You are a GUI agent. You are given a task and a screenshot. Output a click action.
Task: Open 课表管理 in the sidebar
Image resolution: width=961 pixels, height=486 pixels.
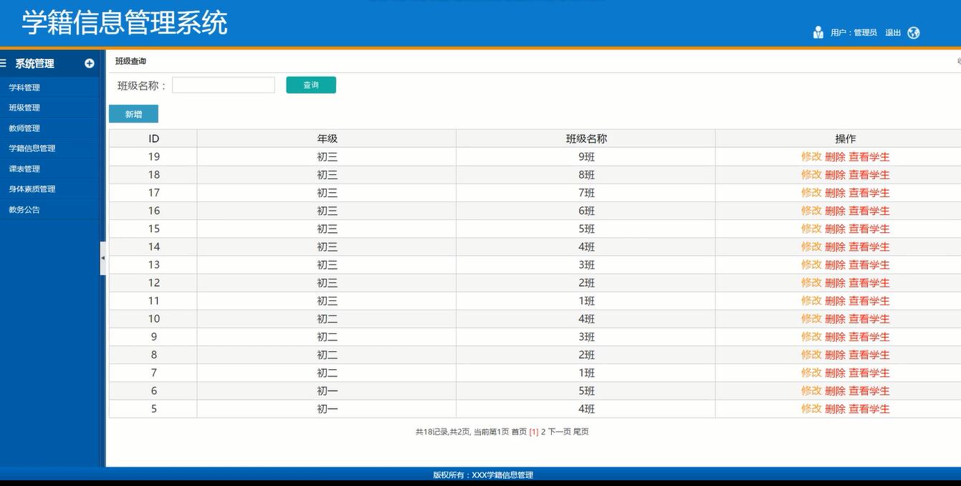[24, 169]
